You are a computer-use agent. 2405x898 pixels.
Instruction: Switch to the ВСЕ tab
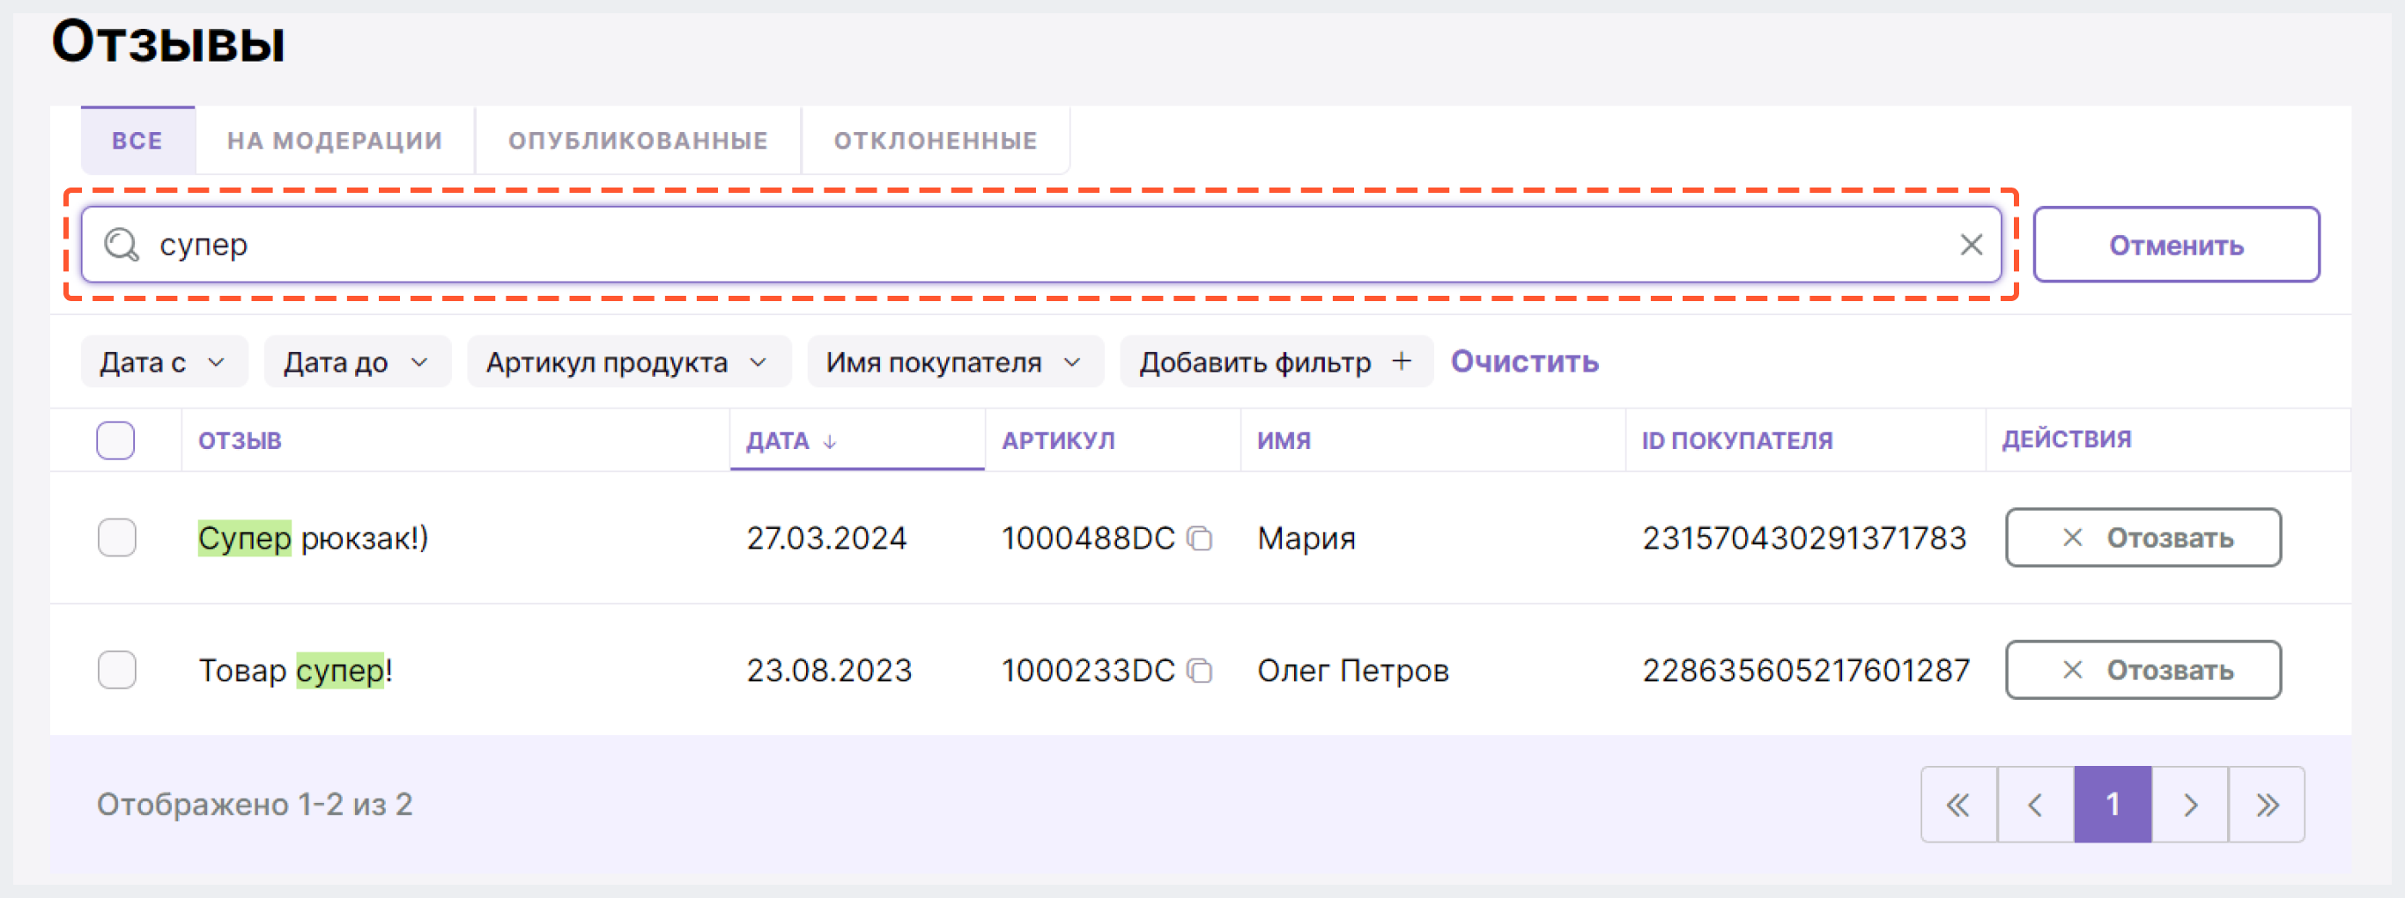click(x=138, y=140)
